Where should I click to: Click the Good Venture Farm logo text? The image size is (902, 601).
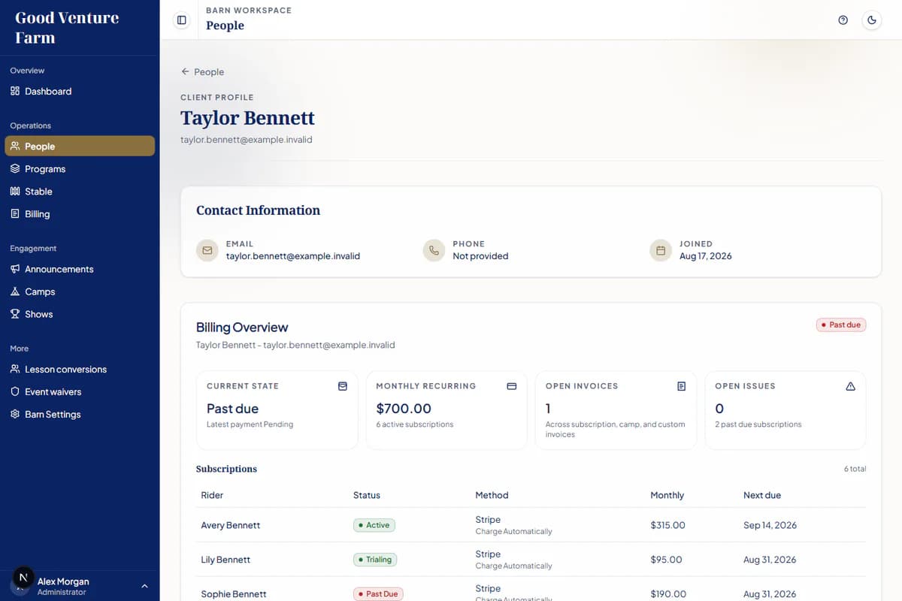[x=67, y=27]
